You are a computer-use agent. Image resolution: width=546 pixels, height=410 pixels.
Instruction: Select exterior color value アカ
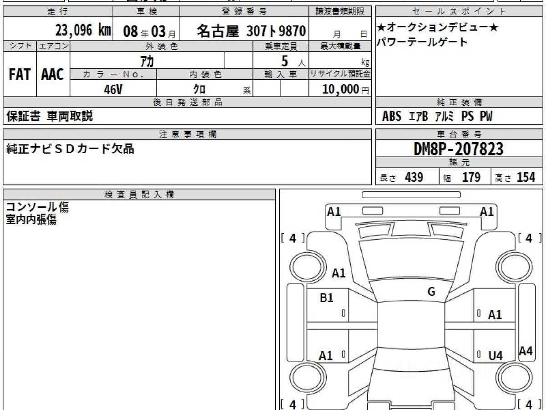pyautogui.click(x=147, y=61)
